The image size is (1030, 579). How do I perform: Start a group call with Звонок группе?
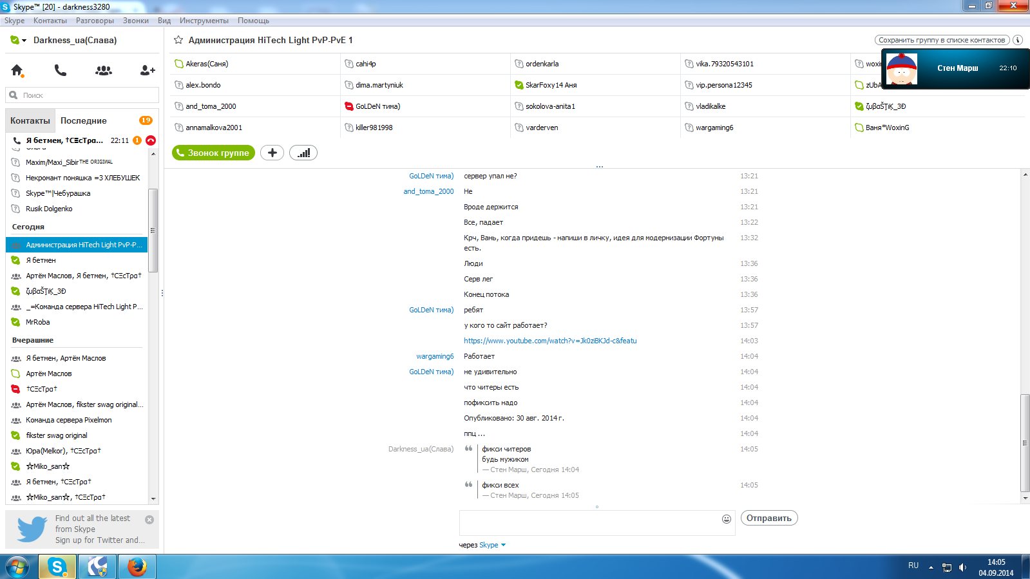point(213,153)
